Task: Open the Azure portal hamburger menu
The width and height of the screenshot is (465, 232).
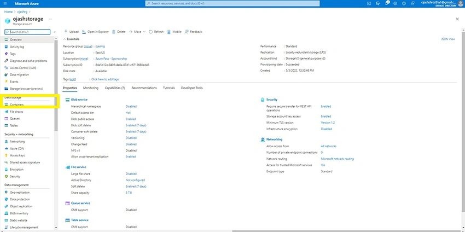Action: point(5,4)
